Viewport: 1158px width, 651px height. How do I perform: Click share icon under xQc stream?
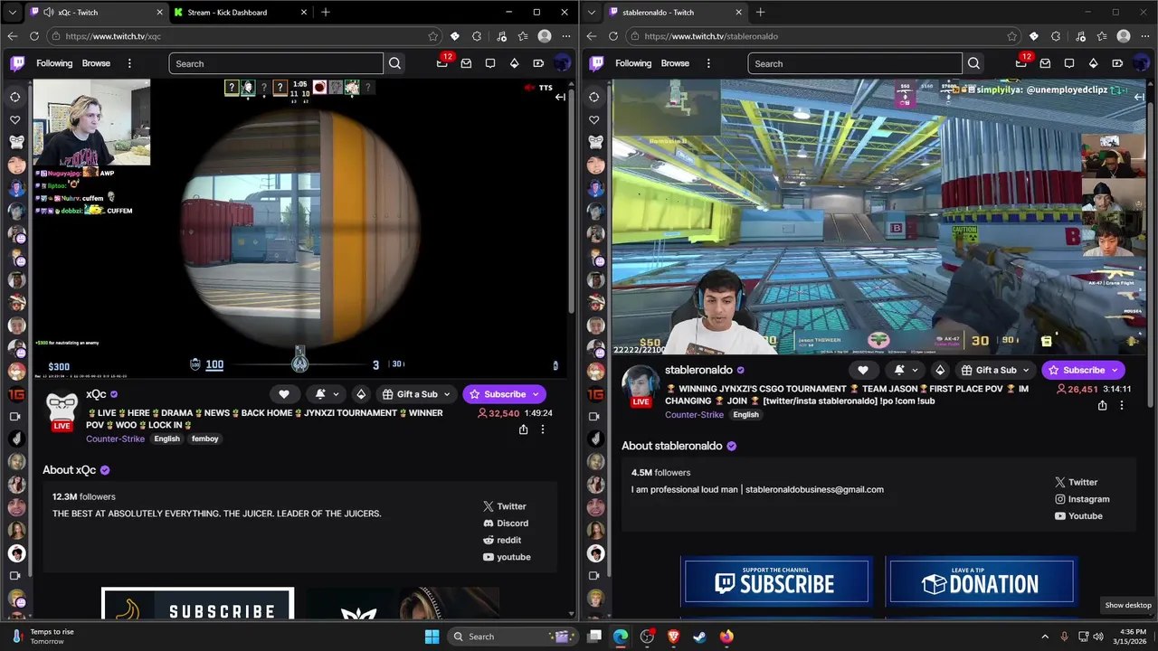[523, 429]
